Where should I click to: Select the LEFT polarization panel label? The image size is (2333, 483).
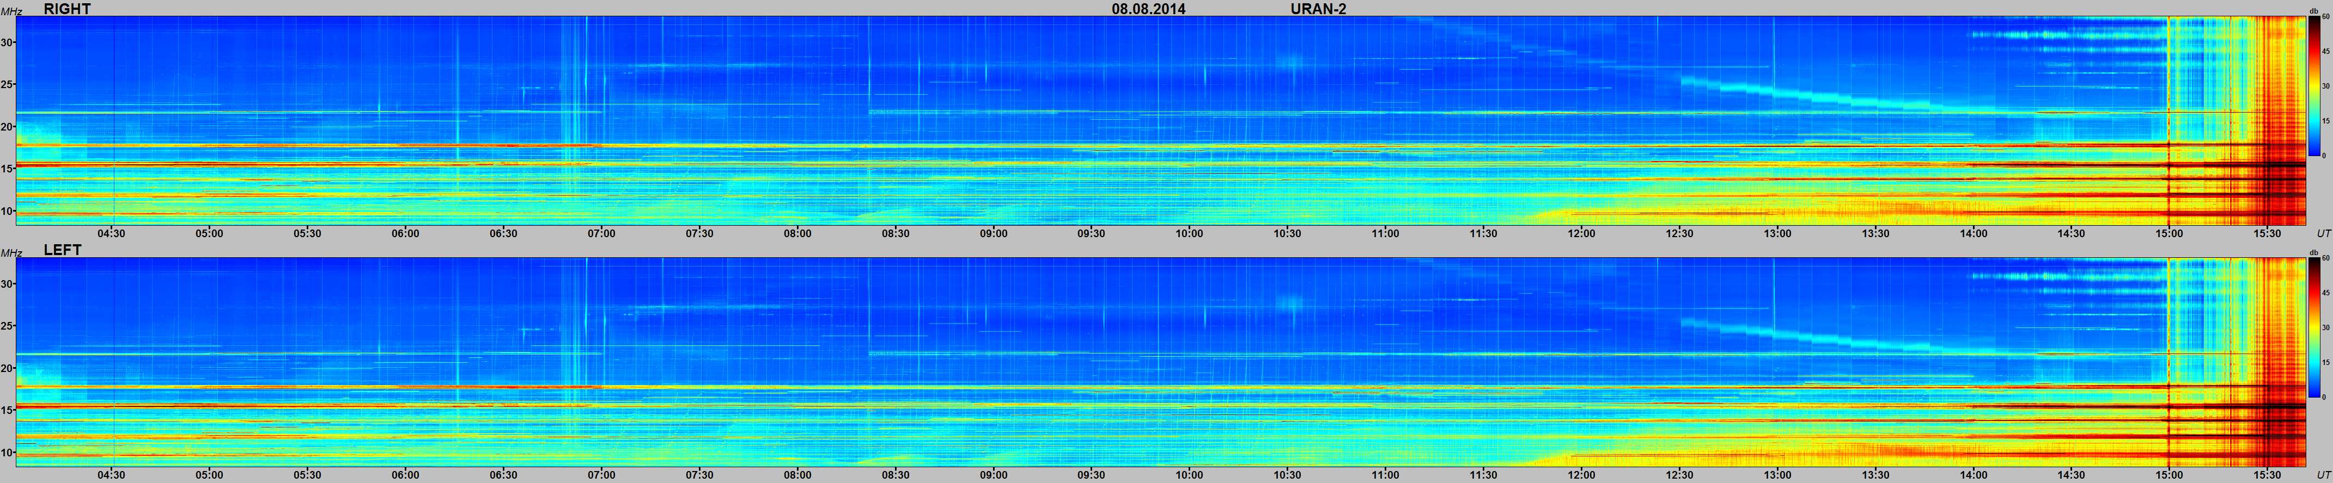click(63, 251)
